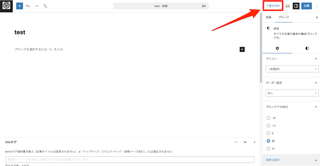Toggle the settings sidebar panel icon
This screenshot has height=166, width=320.
(296, 6)
